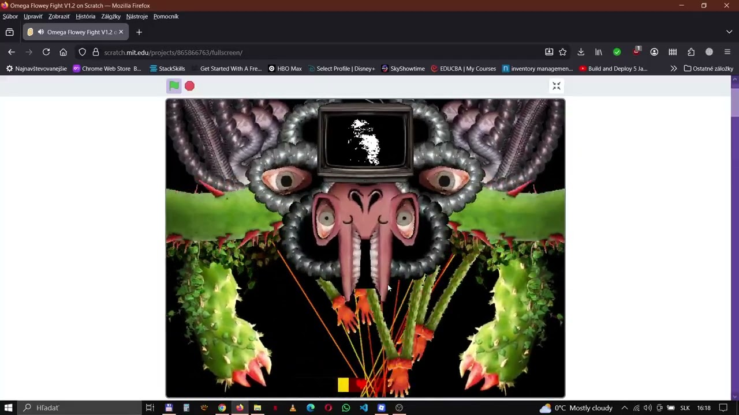Reload the current page
Image resolution: width=739 pixels, height=415 pixels.
pos(46,52)
